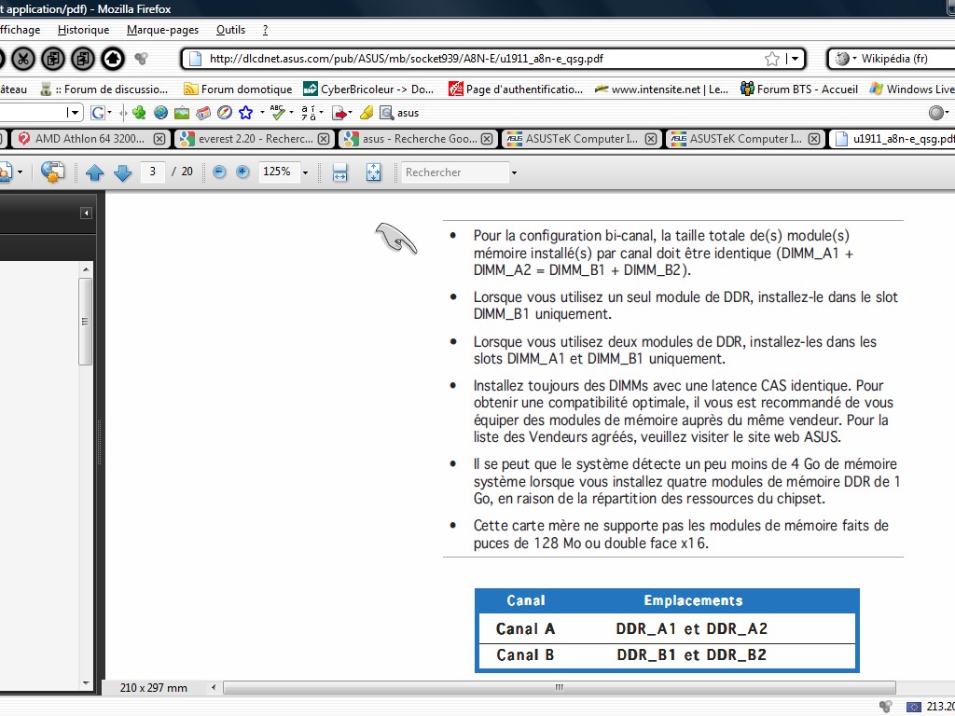The image size is (955, 716).
Task: Click the globe icon in Google toolbar
Action: coord(160,113)
